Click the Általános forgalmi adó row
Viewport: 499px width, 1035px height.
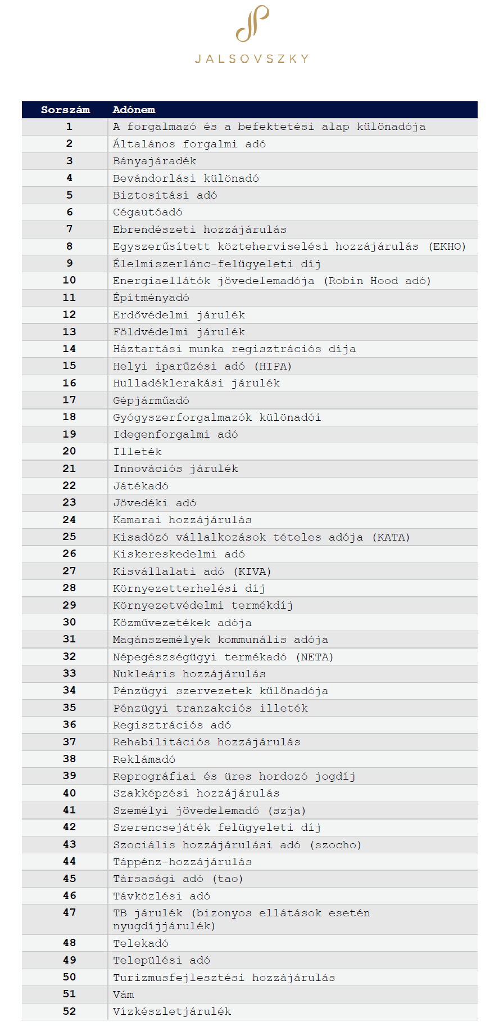pyautogui.click(x=249, y=144)
